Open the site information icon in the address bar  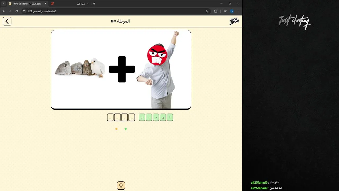click(x=24, y=11)
